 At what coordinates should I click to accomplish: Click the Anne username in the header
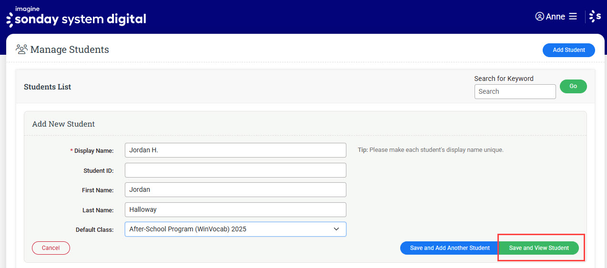(x=555, y=17)
